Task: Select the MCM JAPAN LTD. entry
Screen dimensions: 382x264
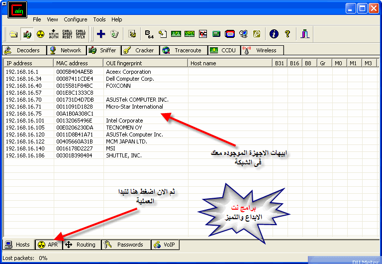Action: [126, 141]
